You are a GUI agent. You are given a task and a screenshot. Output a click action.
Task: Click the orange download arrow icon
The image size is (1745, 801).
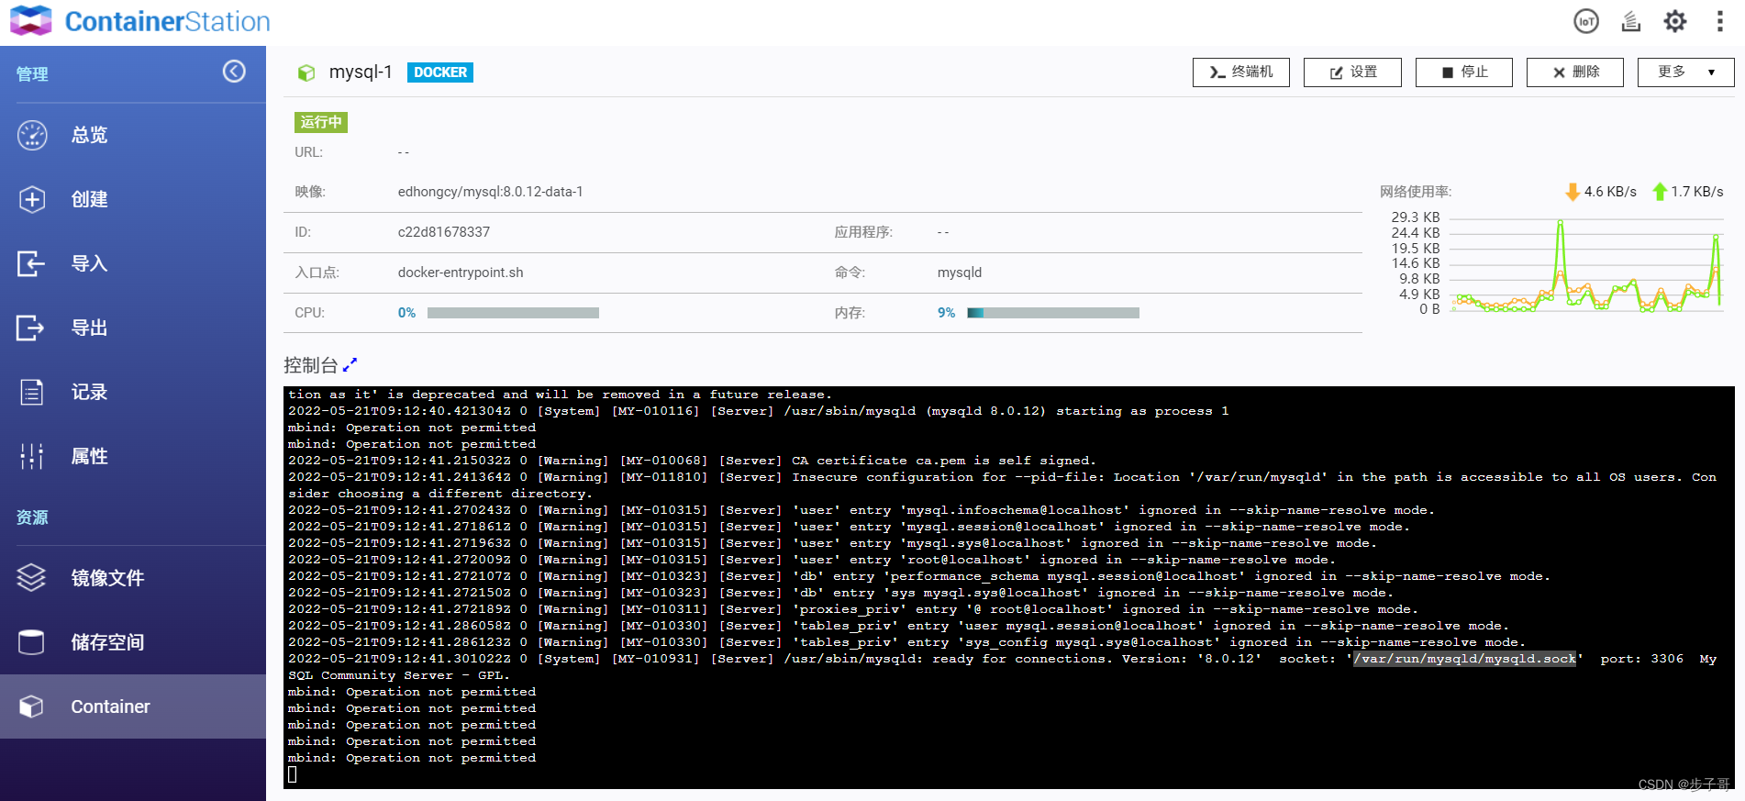click(x=1573, y=192)
